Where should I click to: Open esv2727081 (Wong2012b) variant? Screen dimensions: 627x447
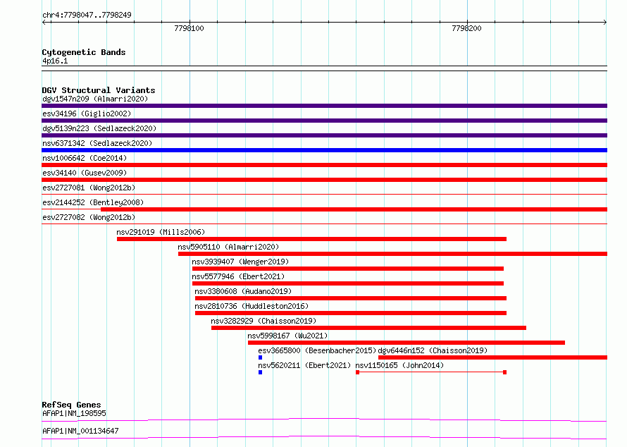pos(89,188)
